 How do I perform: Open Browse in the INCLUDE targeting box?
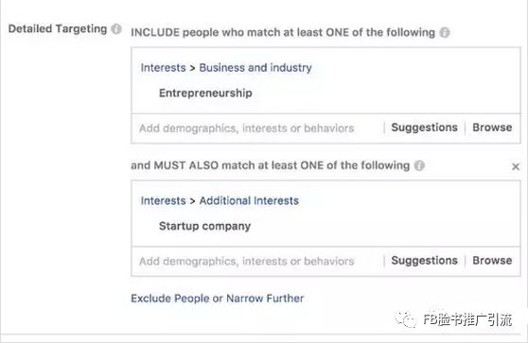[492, 128]
